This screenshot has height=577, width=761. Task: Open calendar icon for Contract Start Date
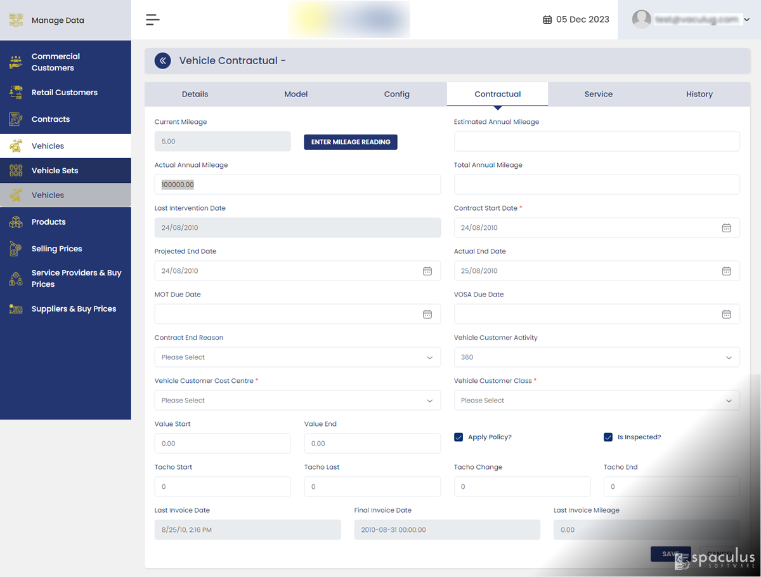pyautogui.click(x=726, y=228)
